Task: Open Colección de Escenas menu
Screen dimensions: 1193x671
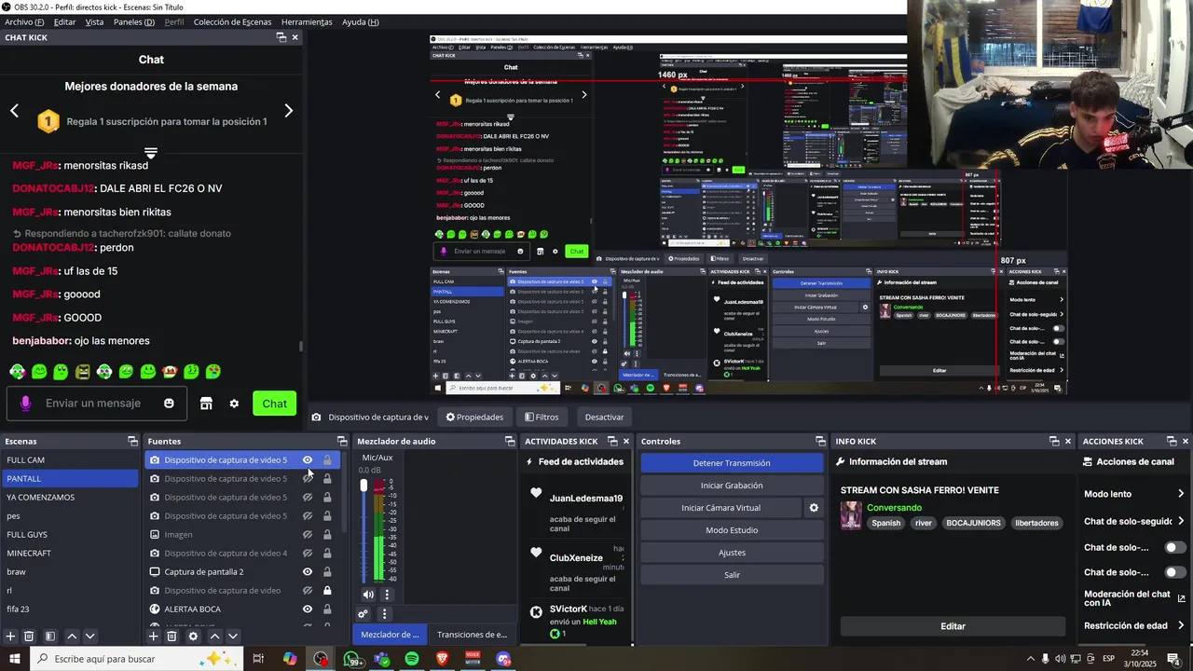Action: [233, 21]
